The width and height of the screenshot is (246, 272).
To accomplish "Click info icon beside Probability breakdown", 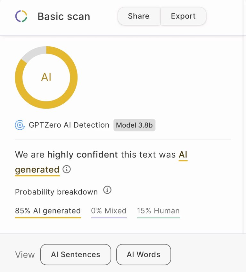I will click(x=107, y=190).
